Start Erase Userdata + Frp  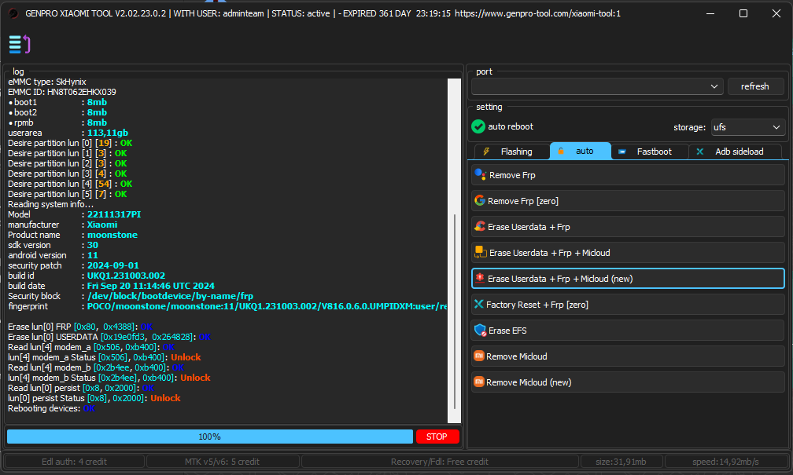click(x=628, y=227)
